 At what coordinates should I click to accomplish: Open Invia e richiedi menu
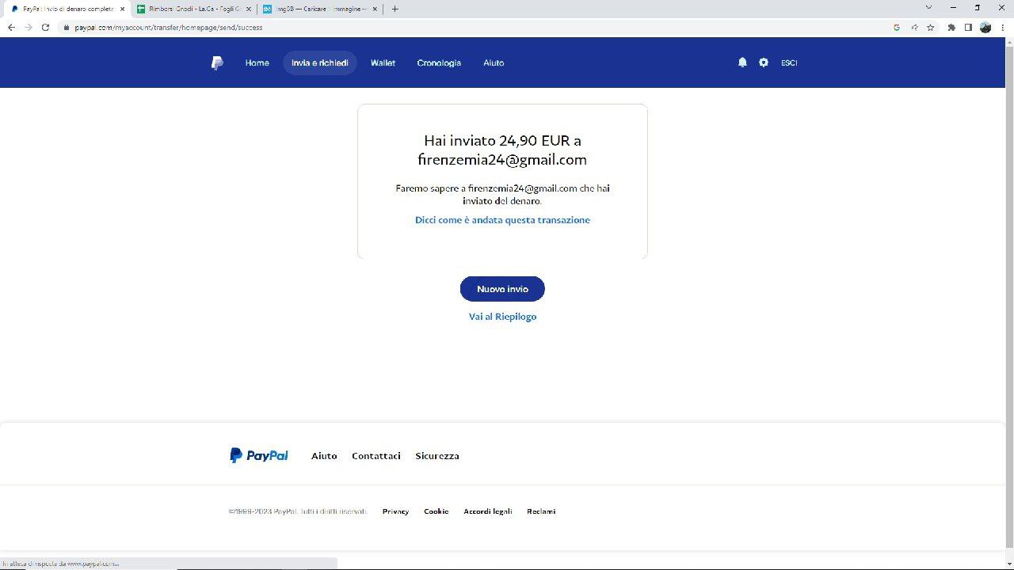[320, 63]
